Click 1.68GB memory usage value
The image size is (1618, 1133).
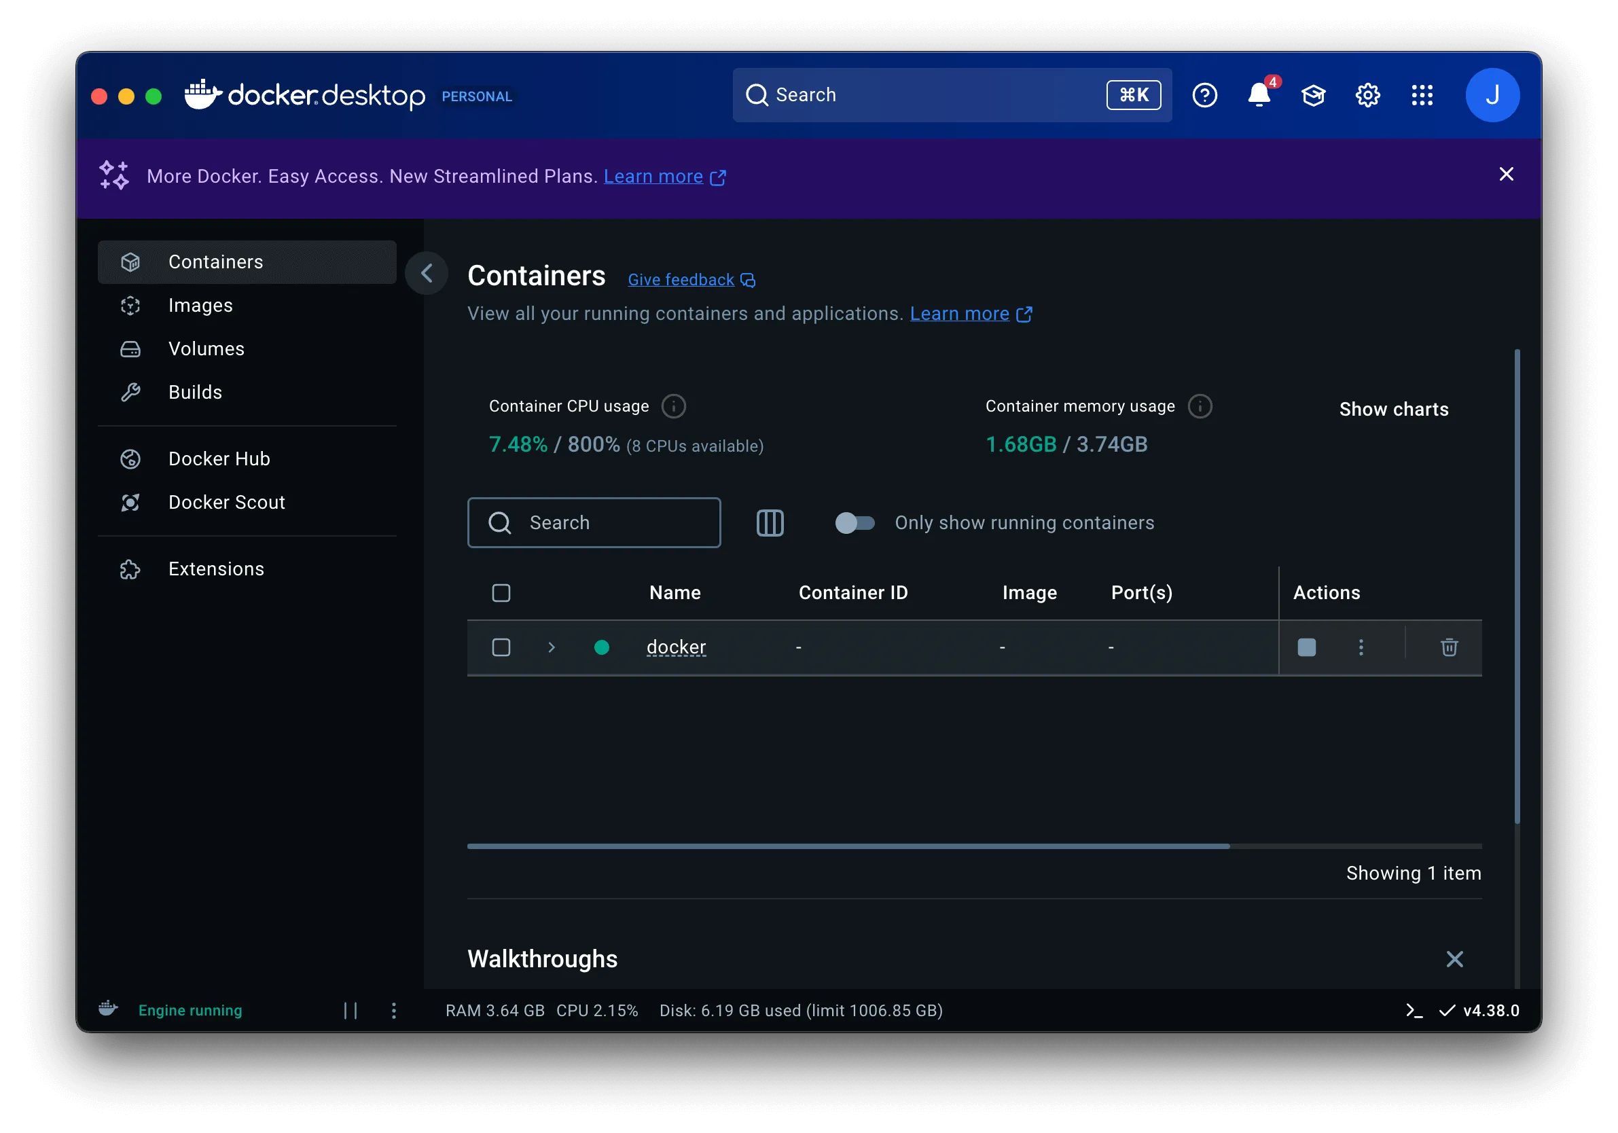pos(1020,445)
